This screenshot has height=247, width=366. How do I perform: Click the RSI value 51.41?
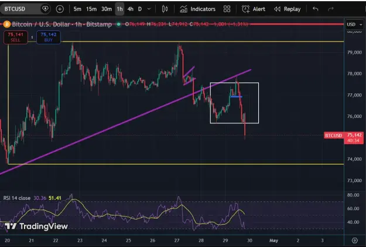(x=55, y=198)
